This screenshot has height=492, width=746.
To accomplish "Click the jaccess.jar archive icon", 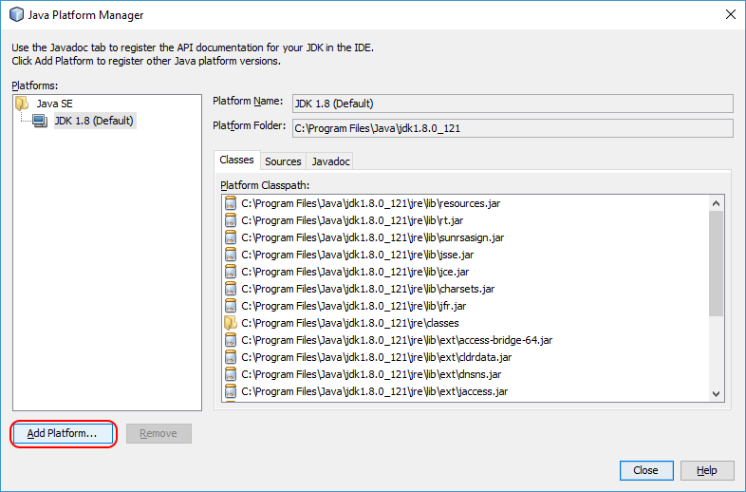I will (x=230, y=391).
